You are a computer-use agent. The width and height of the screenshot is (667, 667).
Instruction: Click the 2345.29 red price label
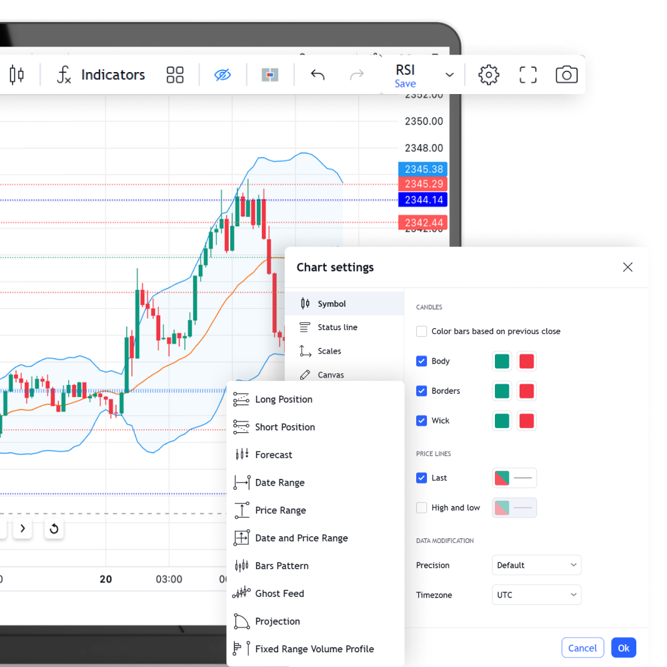[423, 184]
